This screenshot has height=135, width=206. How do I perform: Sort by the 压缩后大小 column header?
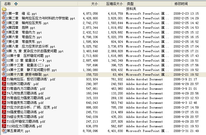click(112, 4)
